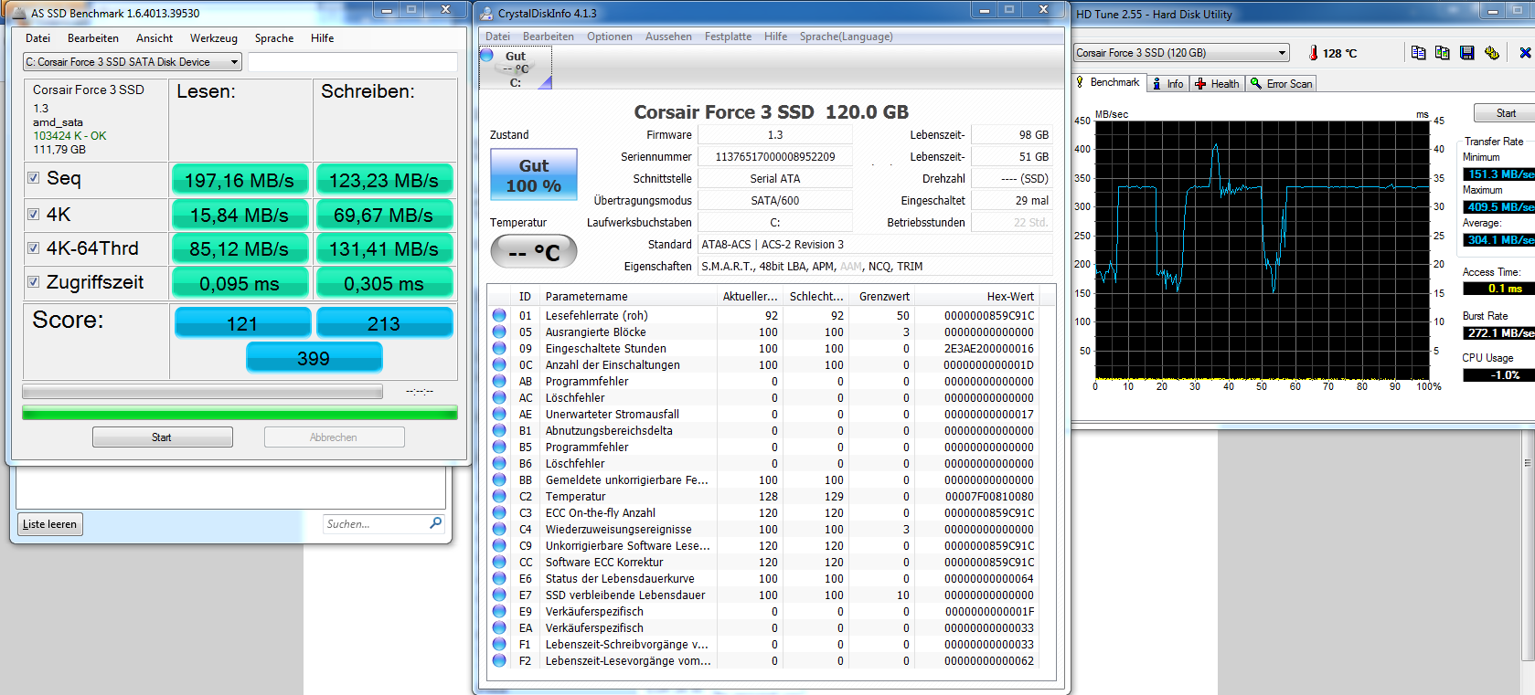Viewport: 1535px width, 695px height.
Task: Click status orb for Unerwarteter Stromausfall
Action: click(x=499, y=414)
